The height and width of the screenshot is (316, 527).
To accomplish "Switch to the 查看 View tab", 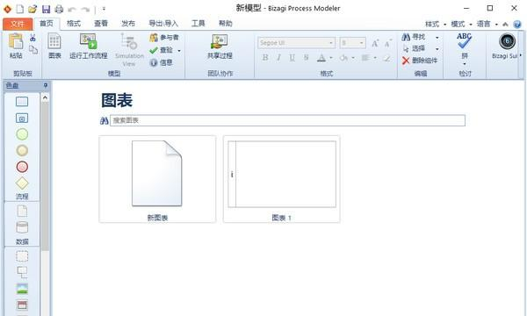I will [101, 23].
